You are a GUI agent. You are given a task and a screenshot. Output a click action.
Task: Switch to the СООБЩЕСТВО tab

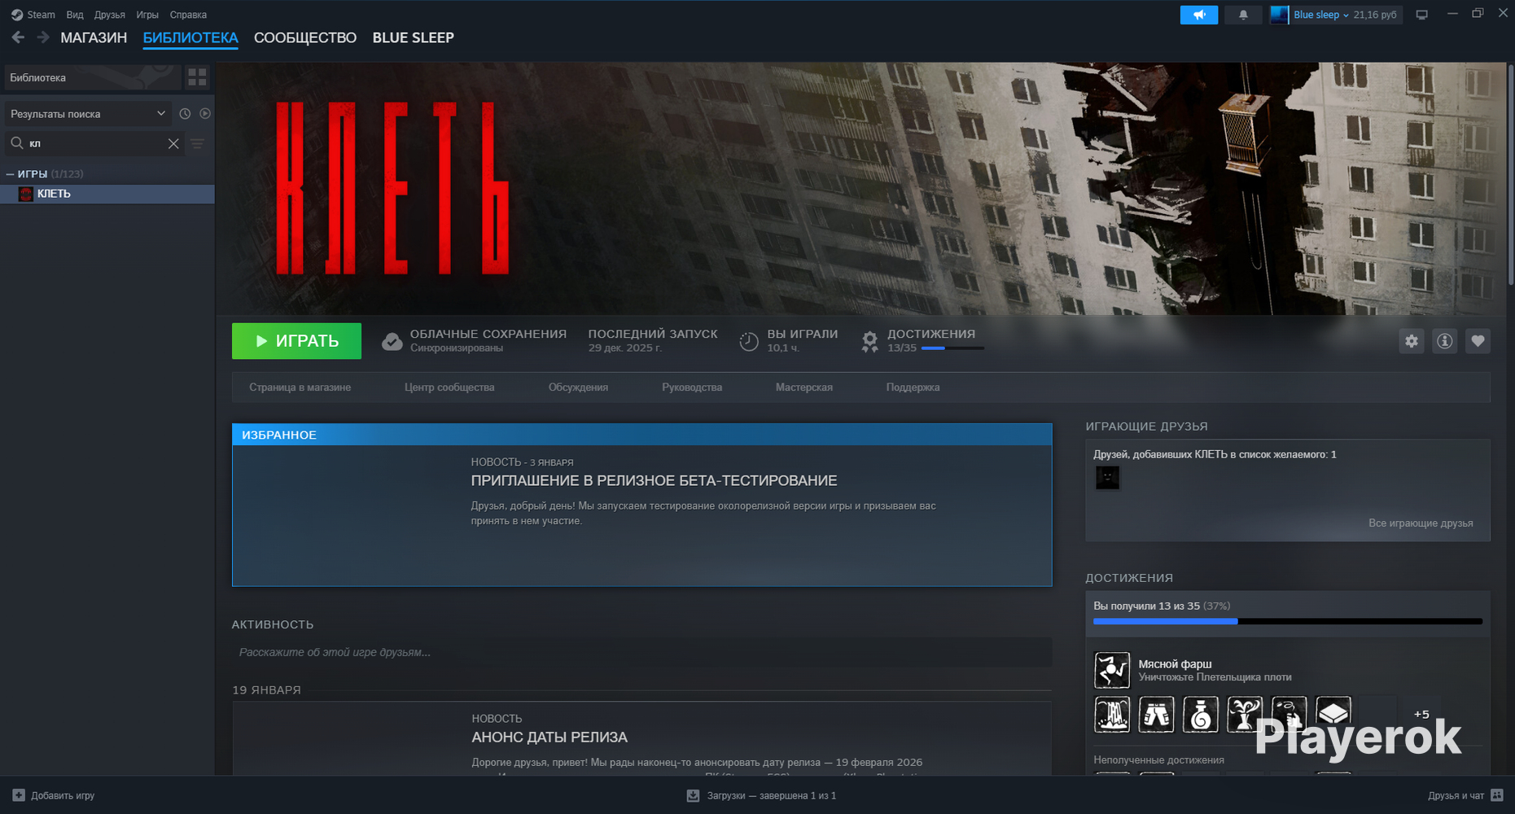point(305,37)
